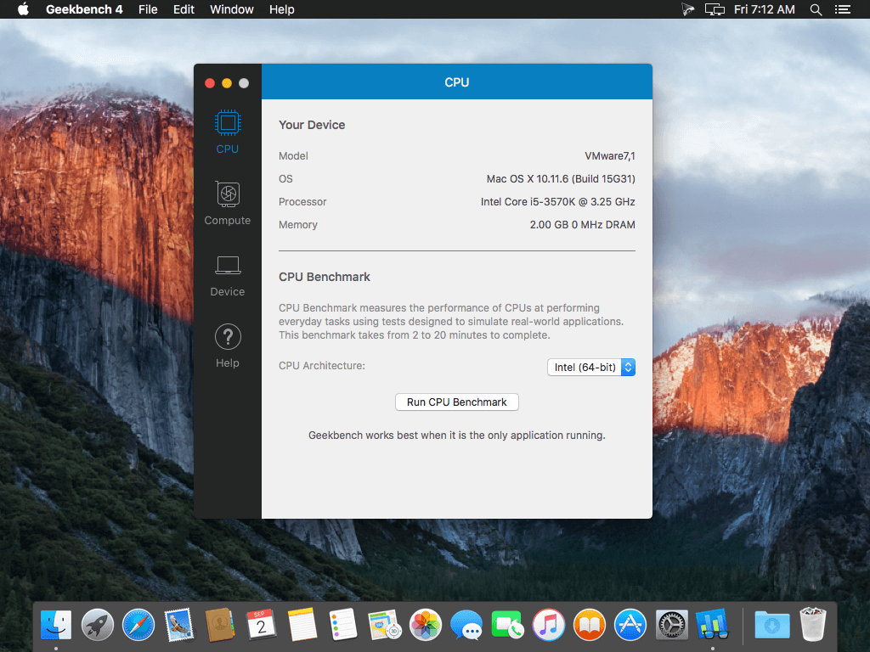Open Notification Center from the menu bar
Image resolution: width=870 pixels, height=652 pixels.
click(844, 9)
